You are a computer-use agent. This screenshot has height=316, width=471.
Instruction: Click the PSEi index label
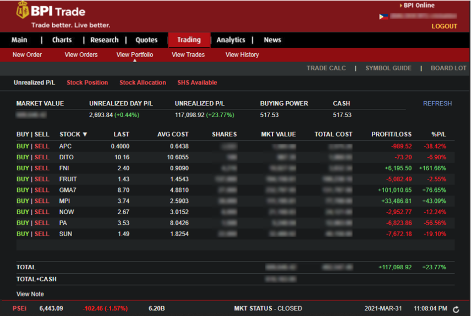pos(19,308)
